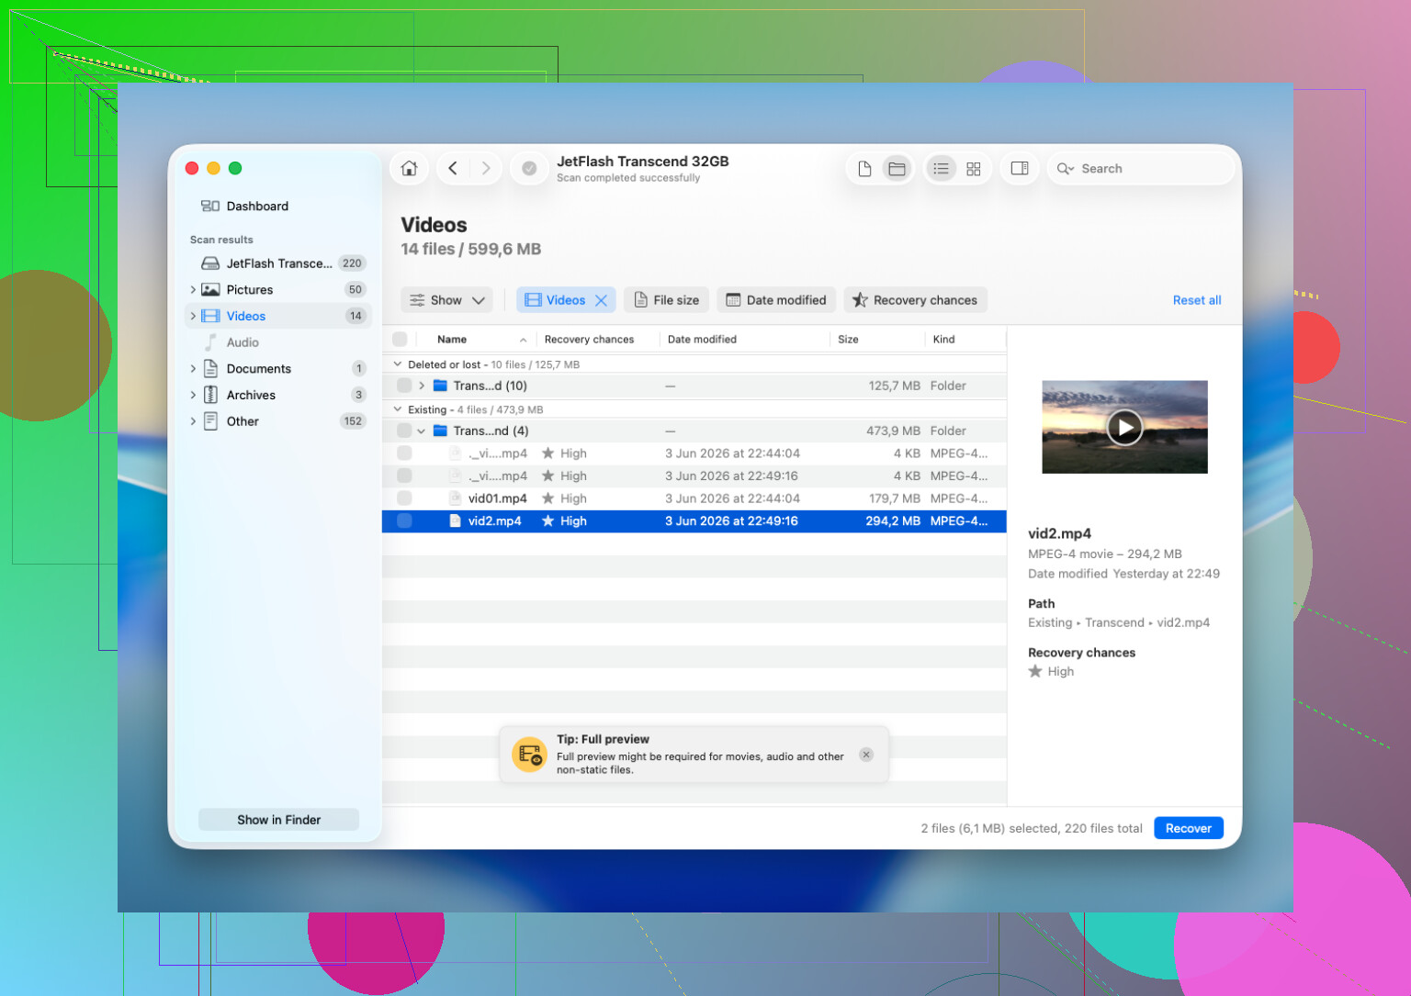1411x996 pixels.
Task: Click Show in Finder button
Action: coord(278,820)
